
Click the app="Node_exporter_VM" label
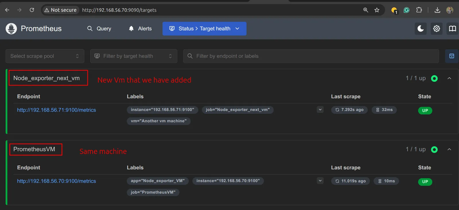[x=158, y=181]
